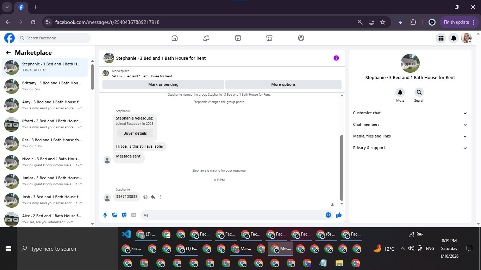Bookmark this page star icon

[383, 22]
